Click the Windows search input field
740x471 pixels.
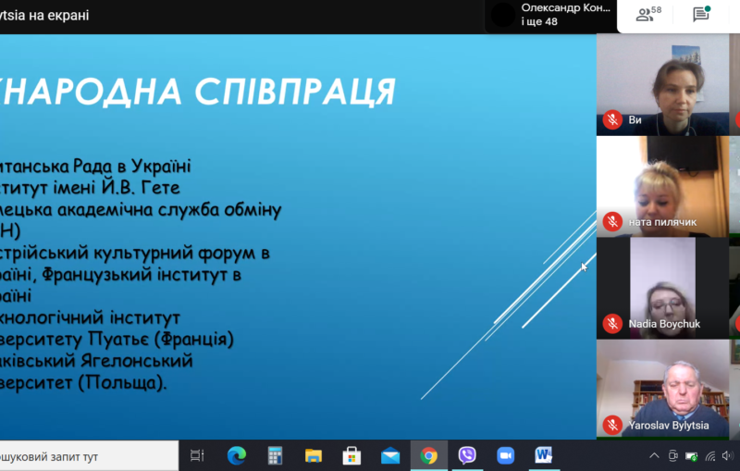pyautogui.click(x=89, y=456)
